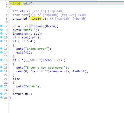Click the atoi function call

[25, 37]
